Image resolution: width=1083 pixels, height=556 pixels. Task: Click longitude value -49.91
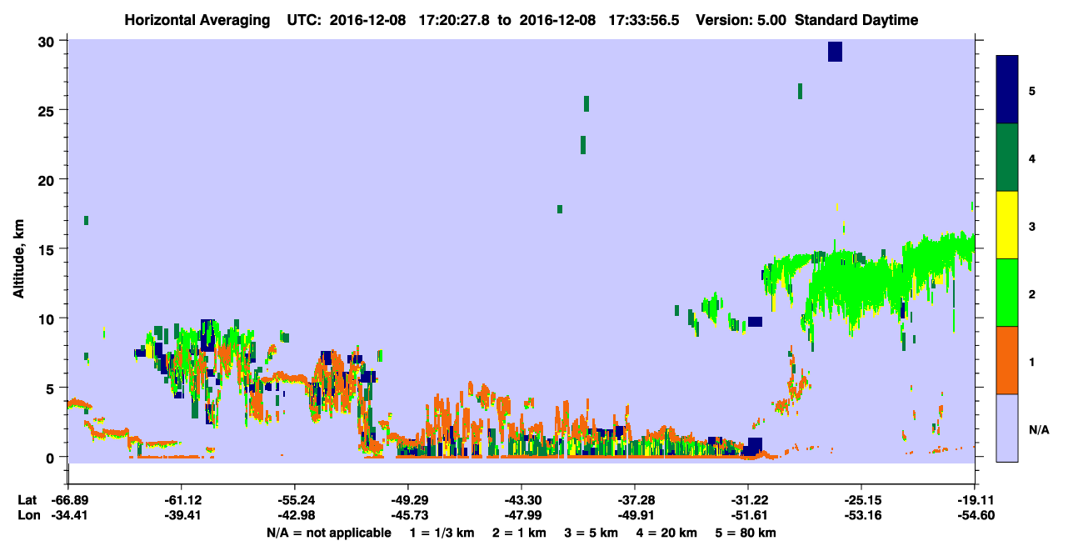coord(635,516)
